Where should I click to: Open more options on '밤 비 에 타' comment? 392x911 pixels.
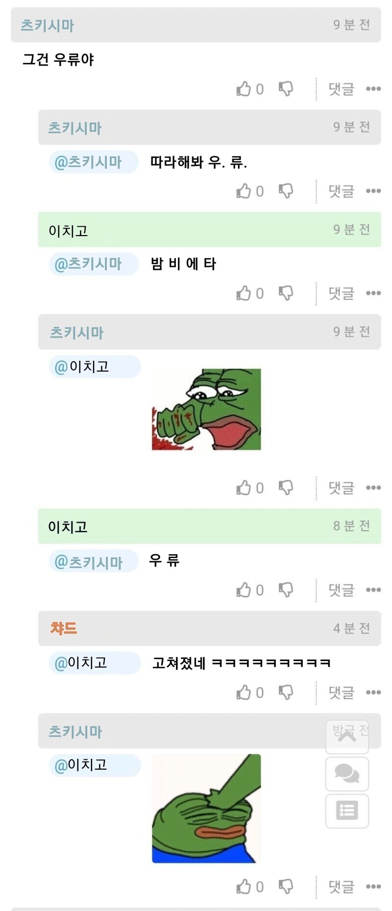(x=373, y=293)
